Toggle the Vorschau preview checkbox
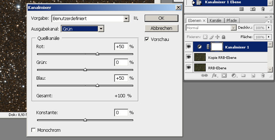 click(147, 39)
